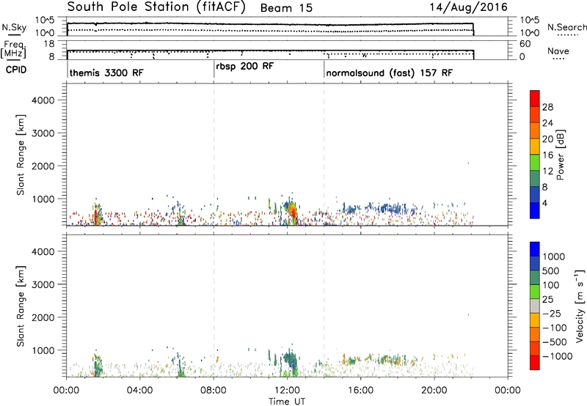The image size is (587, 406).
Task: Click the 28 label on Power colorbar
Action: coord(547,107)
